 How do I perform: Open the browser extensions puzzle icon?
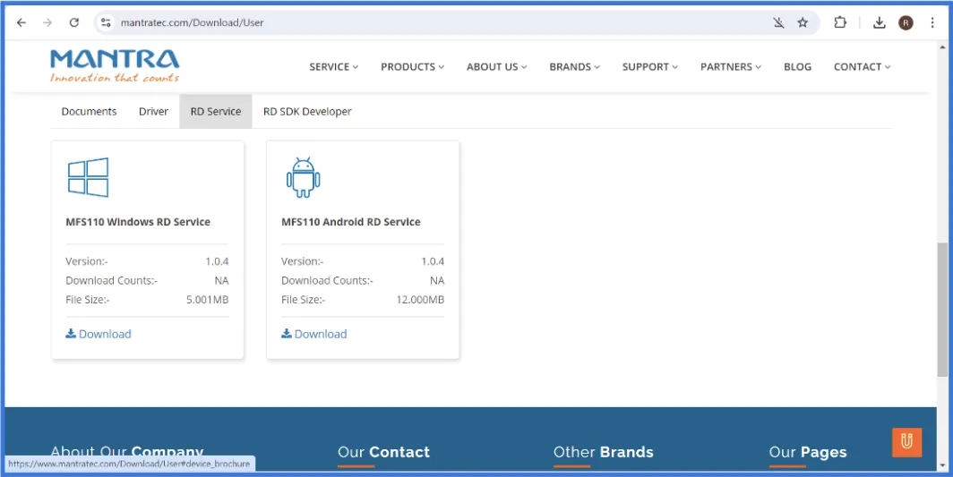(840, 23)
